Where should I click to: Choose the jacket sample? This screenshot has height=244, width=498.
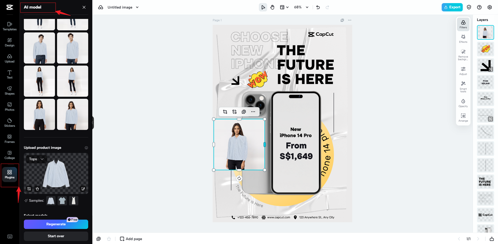[51, 200]
